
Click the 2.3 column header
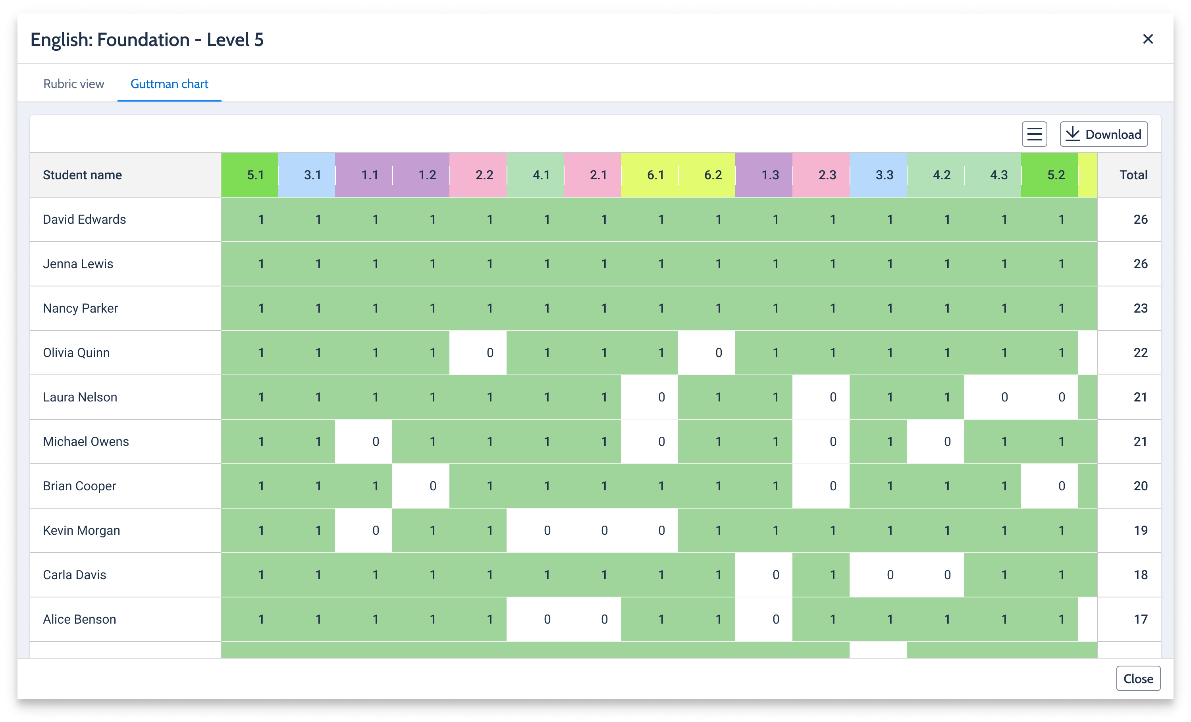click(x=821, y=175)
